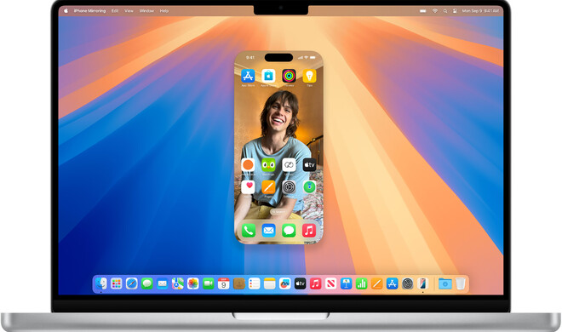The width and height of the screenshot is (562, 332).
Task: Open the Window menu
Action: tap(146, 11)
